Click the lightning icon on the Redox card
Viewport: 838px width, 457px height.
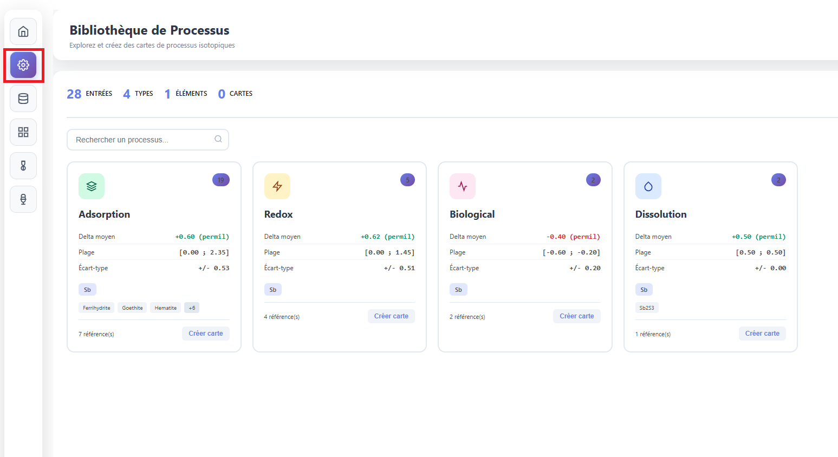point(277,186)
